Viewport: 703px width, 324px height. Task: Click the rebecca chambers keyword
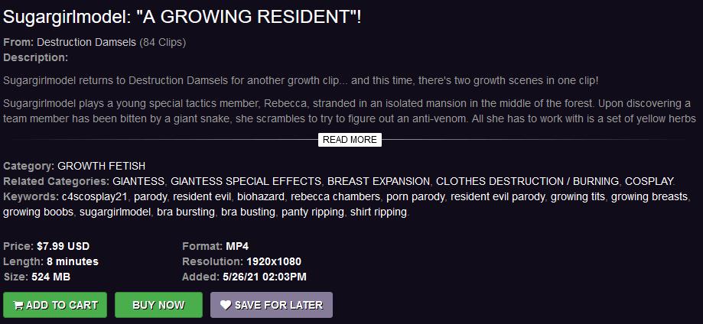coord(334,196)
